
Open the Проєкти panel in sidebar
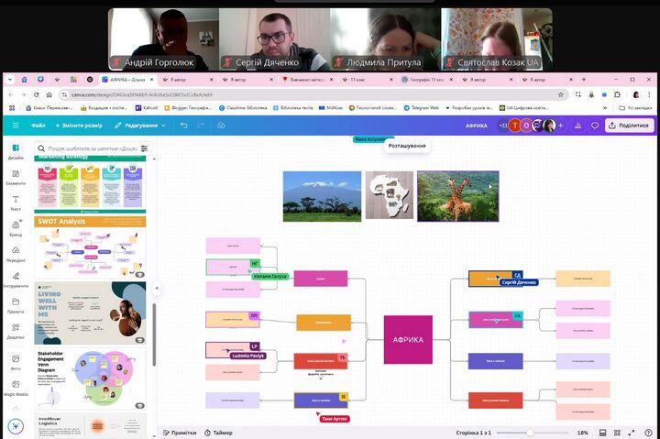(x=16, y=305)
